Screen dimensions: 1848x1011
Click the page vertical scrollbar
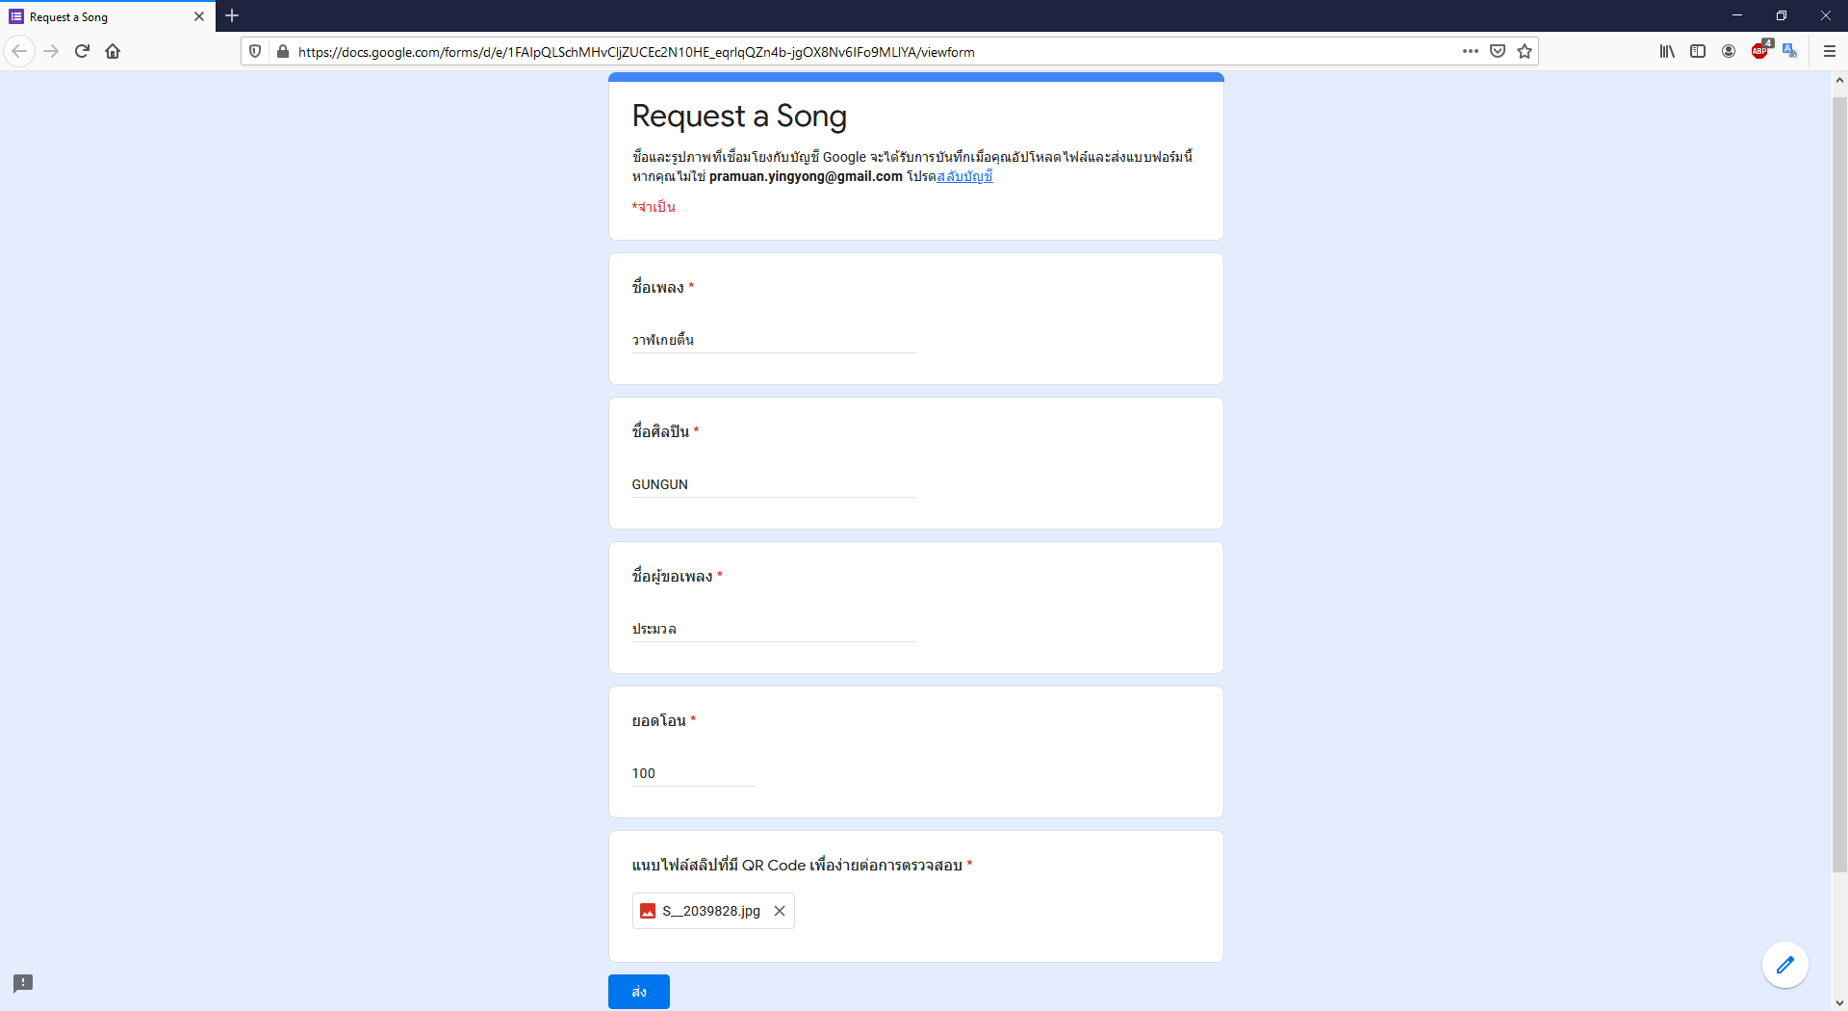click(x=1839, y=481)
